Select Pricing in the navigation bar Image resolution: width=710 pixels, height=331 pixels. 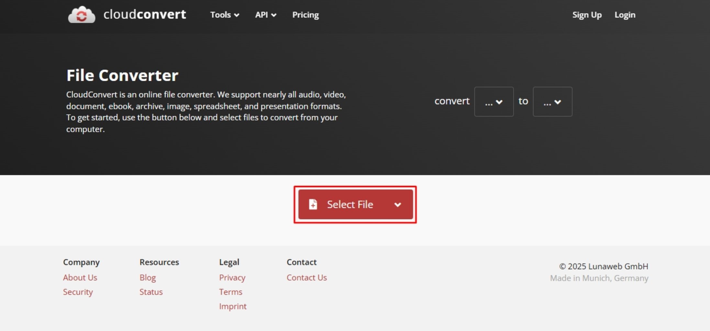coord(305,15)
